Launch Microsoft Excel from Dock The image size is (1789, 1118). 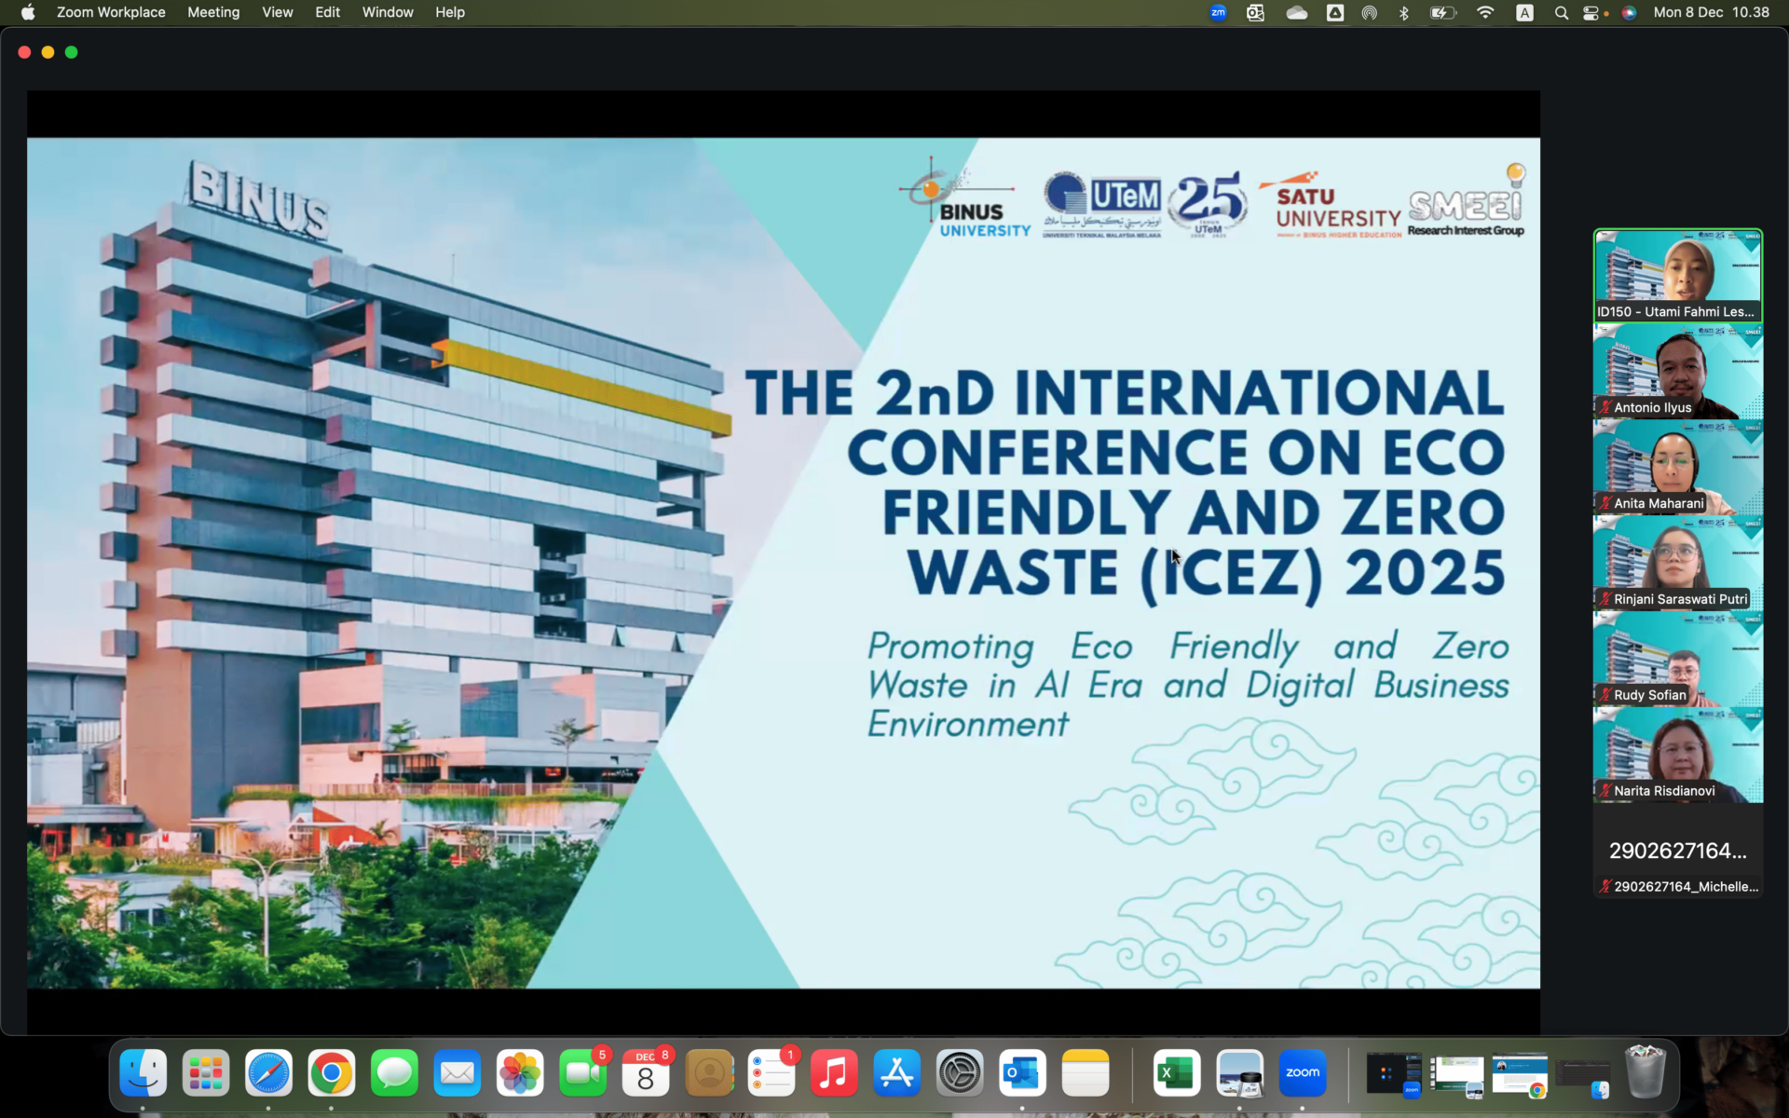(1176, 1073)
